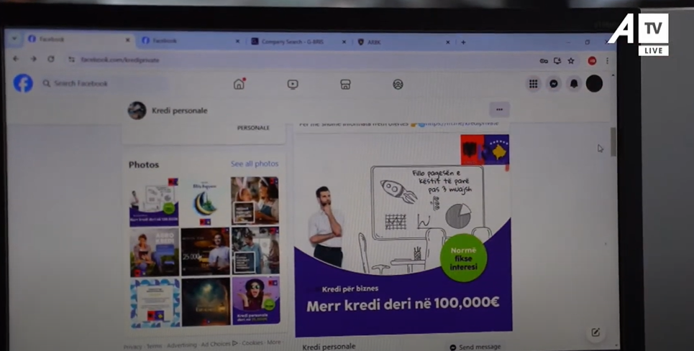The height and width of the screenshot is (351, 694).
Task: Open the bunny ears photo thumbnail
Action: click(x=255, y=201)
